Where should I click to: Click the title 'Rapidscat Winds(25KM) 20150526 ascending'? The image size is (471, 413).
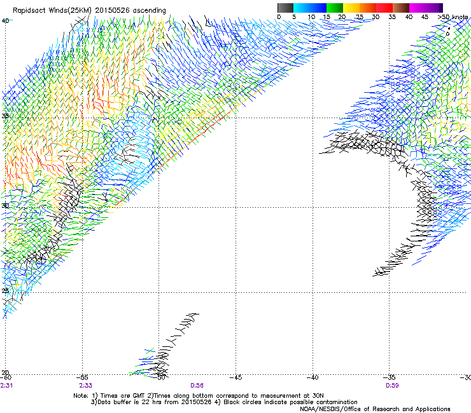89,11
